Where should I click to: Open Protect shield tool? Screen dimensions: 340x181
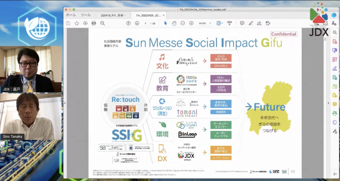(335, 123)
